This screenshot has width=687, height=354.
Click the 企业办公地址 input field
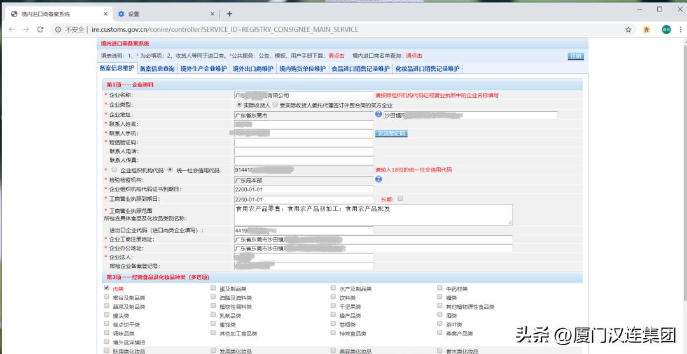pyautogui.click(x=373, y=248)
